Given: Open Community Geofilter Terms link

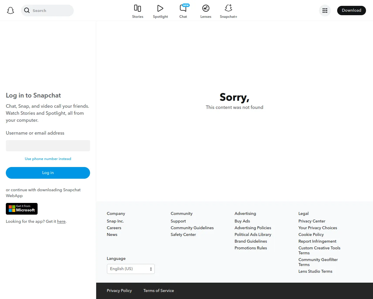Looking at the screenshot, I should (318, 262).
